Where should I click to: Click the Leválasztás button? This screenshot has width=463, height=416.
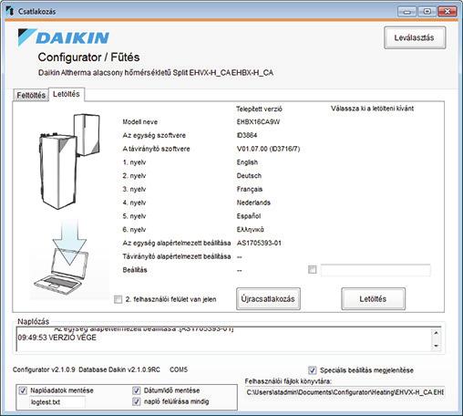coord(415,37)
